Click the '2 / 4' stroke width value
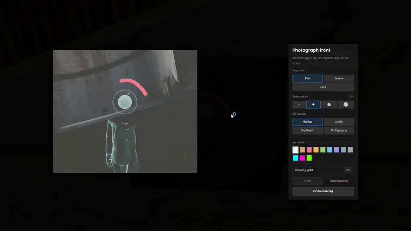411x231 pixels. point(351,97)
